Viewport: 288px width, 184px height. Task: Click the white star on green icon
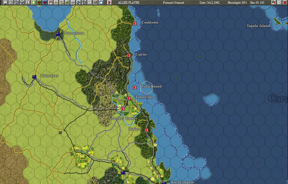tap(33, 2)
